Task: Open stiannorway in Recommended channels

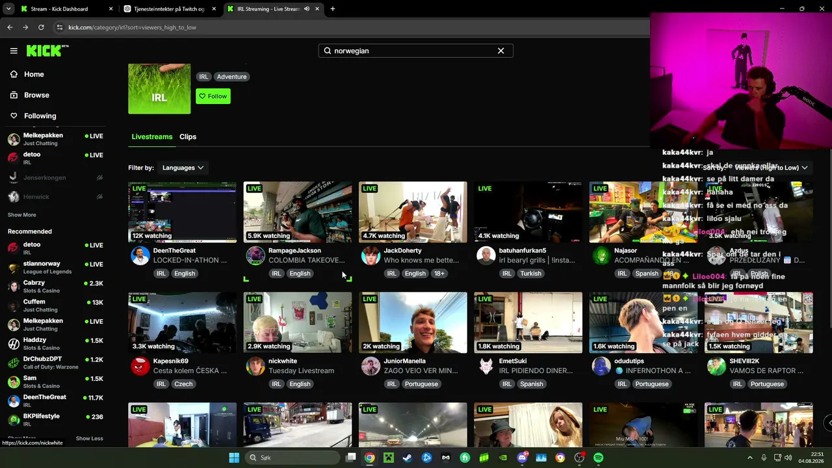Action: tap(55, 267)
